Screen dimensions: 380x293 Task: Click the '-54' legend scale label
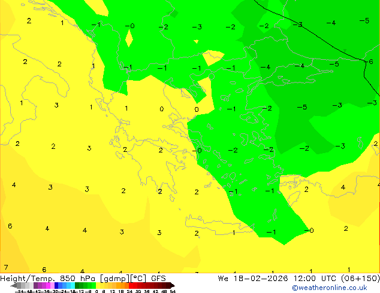point(19,291)
